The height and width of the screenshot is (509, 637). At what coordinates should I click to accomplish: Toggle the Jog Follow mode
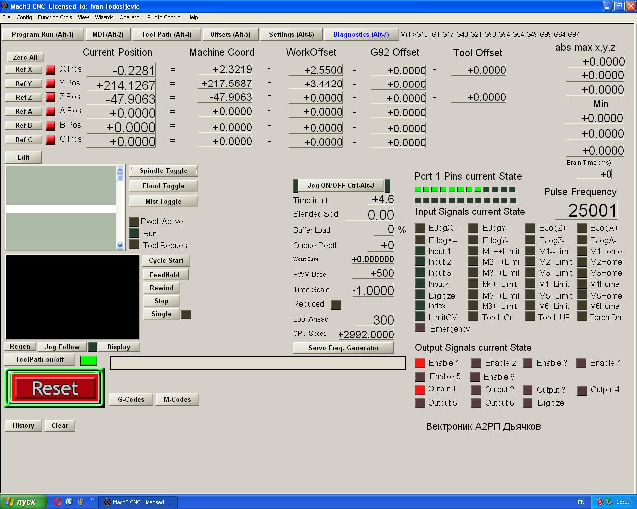click(62, 347)
